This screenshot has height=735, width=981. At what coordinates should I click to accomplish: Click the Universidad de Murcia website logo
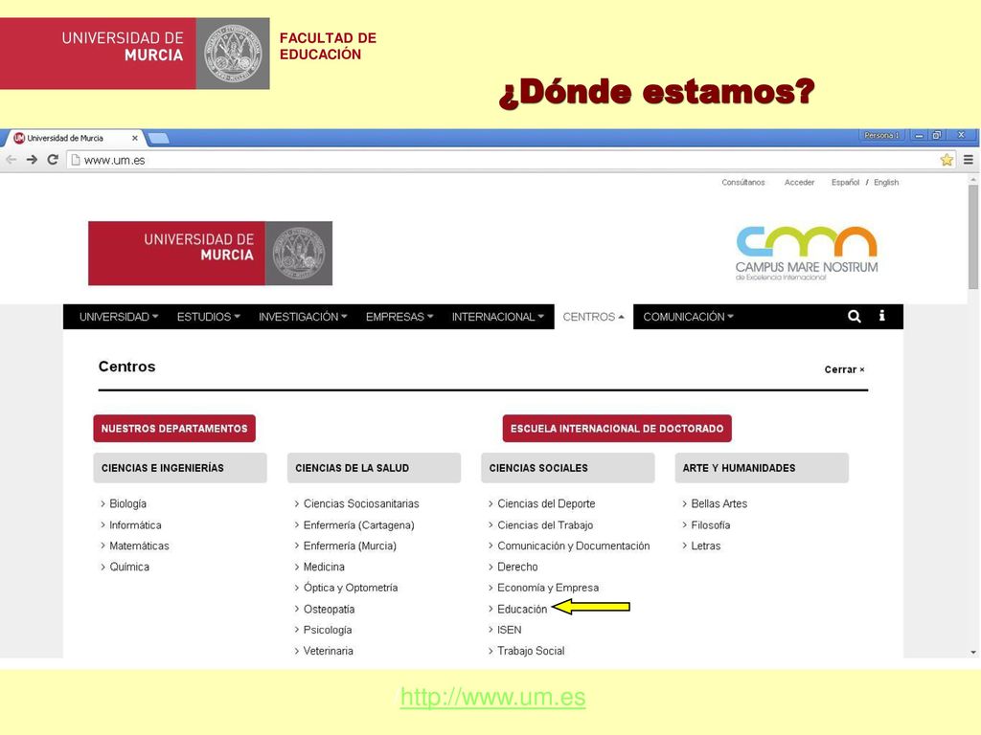click(x=210, y=253)
